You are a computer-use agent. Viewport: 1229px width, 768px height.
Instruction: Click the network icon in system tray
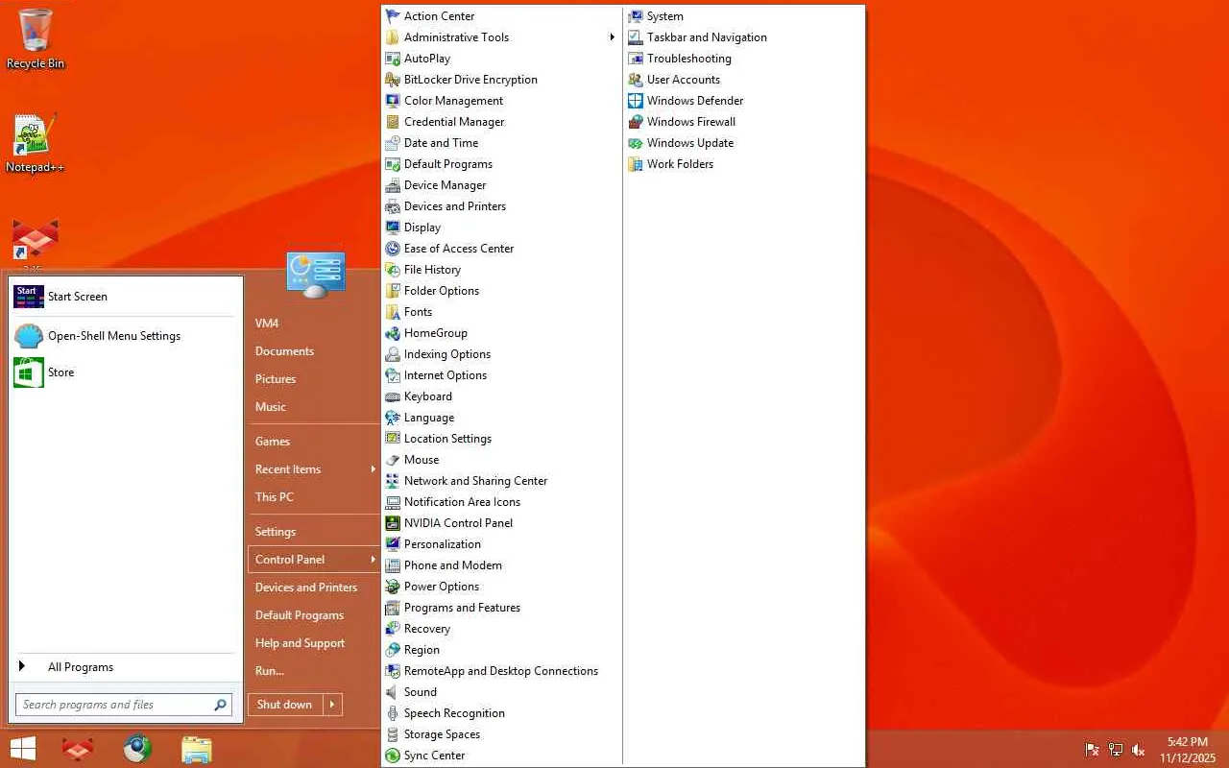1116,750
